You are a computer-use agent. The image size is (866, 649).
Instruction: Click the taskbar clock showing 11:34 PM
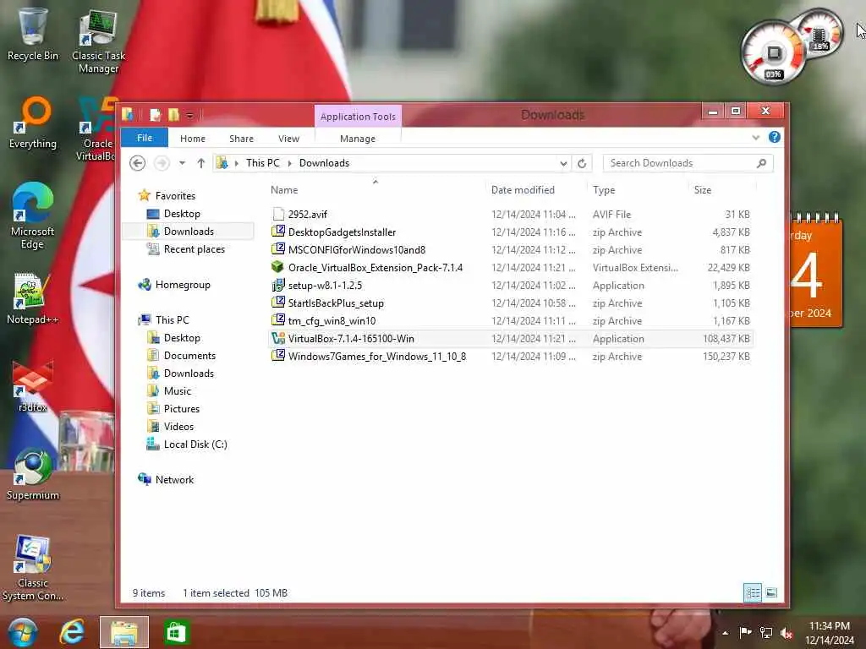pyautogui.click(x=829, y=633)
